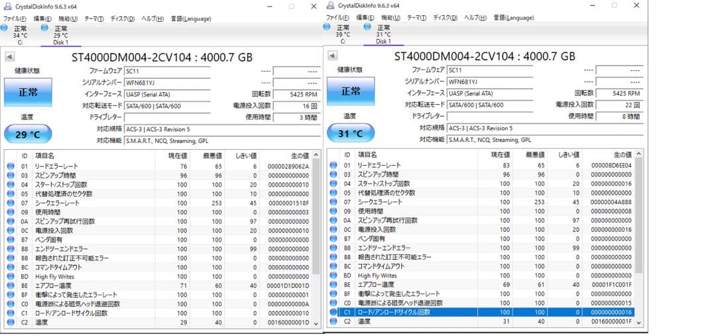The height and width of the screenshot is (336, 716).
Task: Click 31 °C temperature button, right window
Action: (351, 133)
